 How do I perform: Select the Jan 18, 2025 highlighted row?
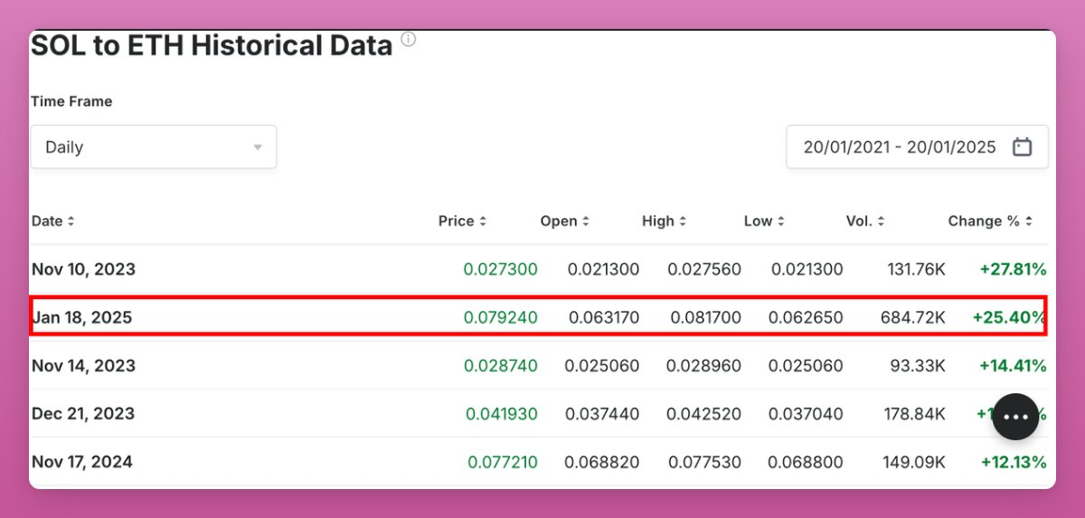pos(538,317)
